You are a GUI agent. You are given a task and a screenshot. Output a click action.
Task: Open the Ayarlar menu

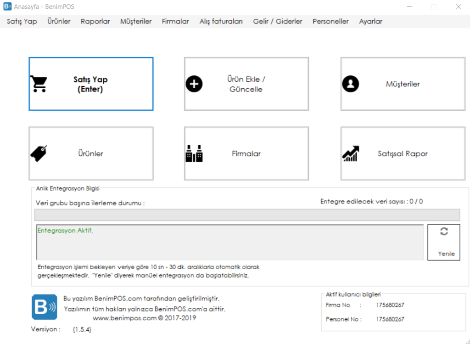coord(371,21)
